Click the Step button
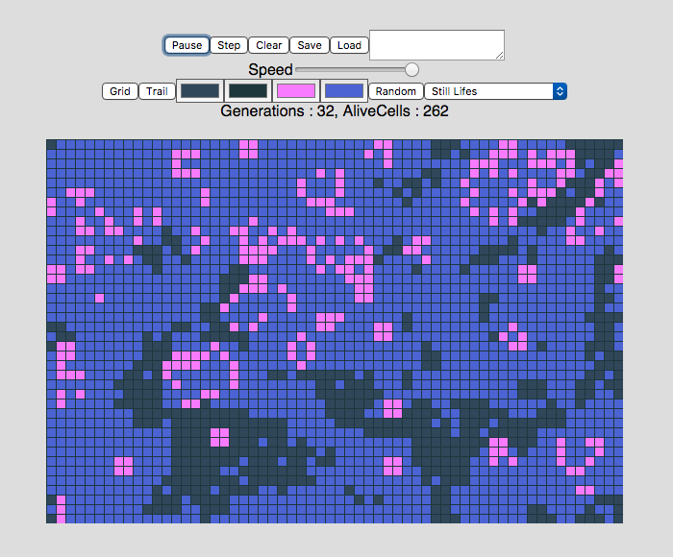 coord(229,45)
